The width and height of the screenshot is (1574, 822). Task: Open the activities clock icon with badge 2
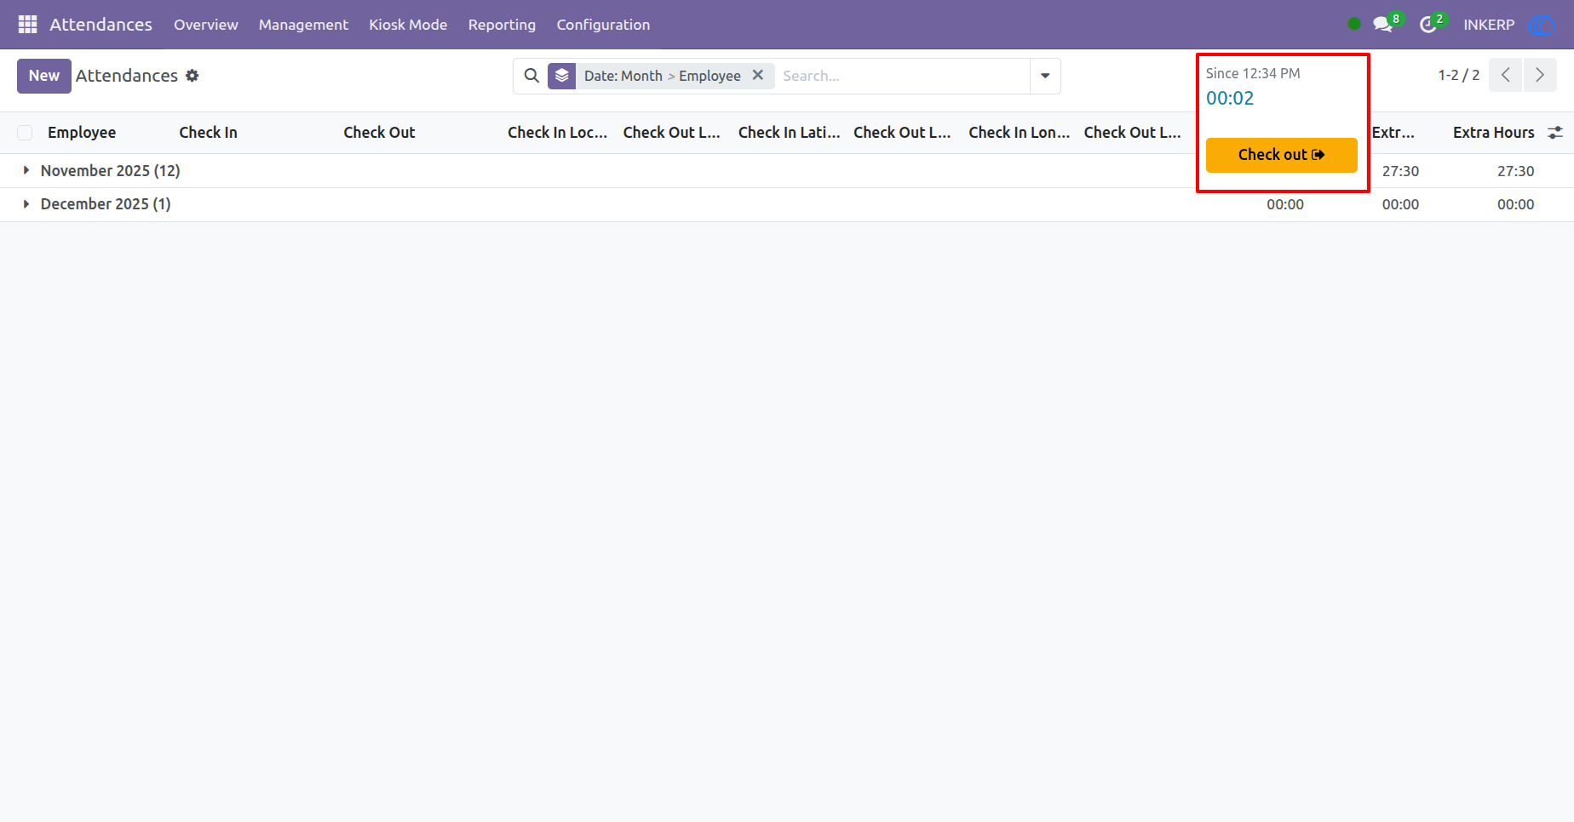point(1428,25)
